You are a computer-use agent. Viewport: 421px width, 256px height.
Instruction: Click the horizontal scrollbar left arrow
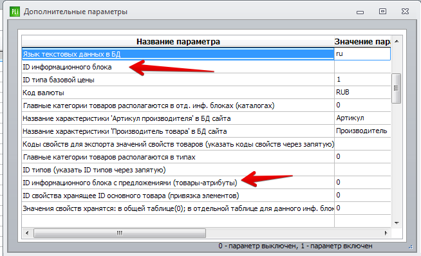pos(27,233)
